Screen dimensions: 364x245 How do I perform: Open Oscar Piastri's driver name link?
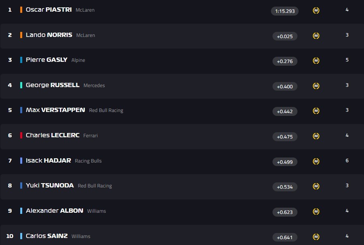49,10
